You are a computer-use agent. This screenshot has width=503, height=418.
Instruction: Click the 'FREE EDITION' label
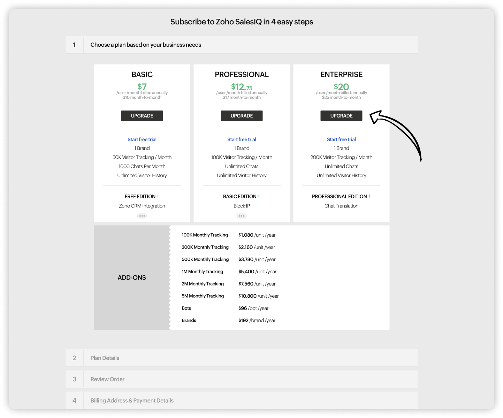[140, 197]
